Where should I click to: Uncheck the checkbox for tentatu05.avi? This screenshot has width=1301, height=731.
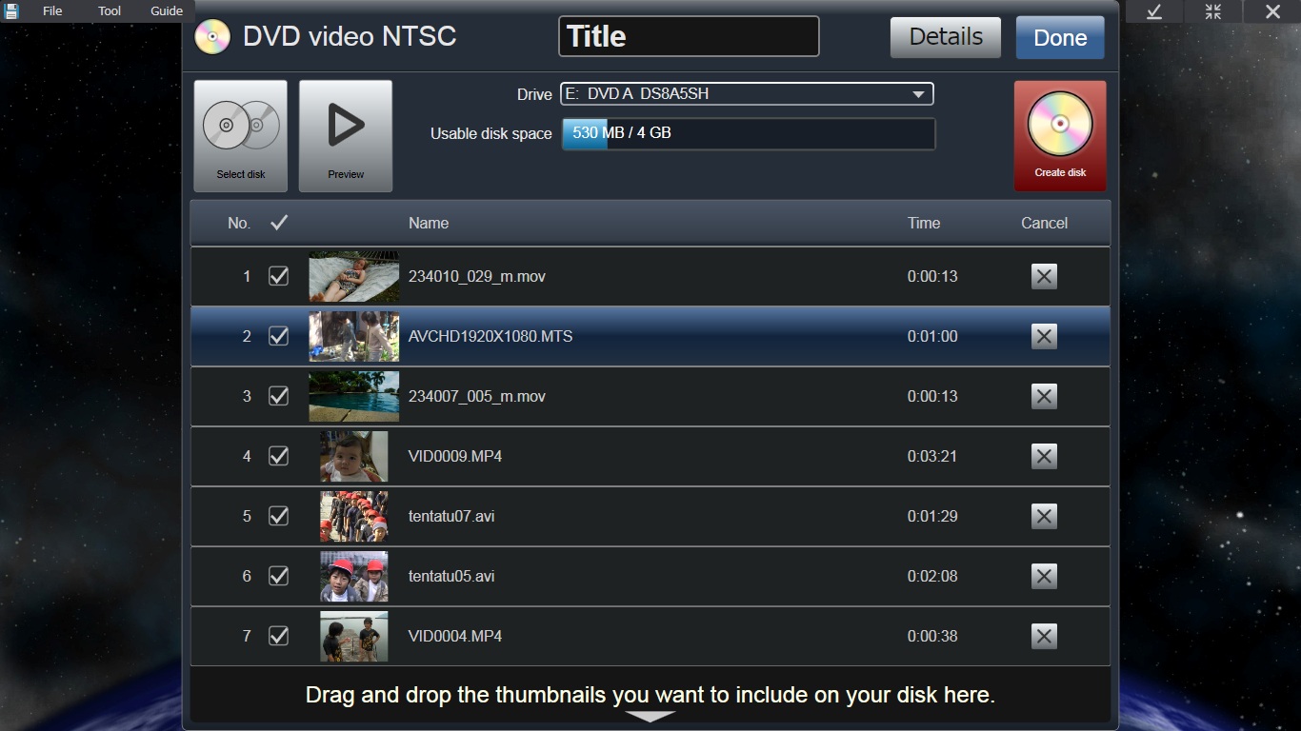[278, 576]
